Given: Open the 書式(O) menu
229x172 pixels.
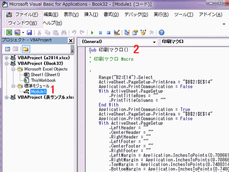Looking at the screenshot, I should [111, 15].
